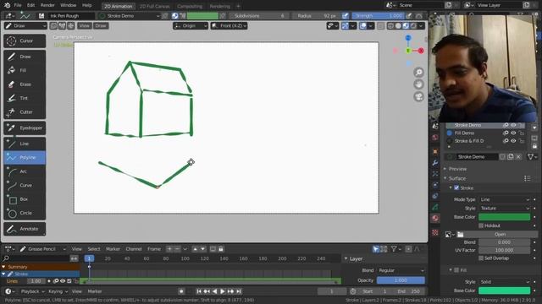Play the animation in reverse
The width and height of the screenshot is (542, 304).
coord(214,291)
